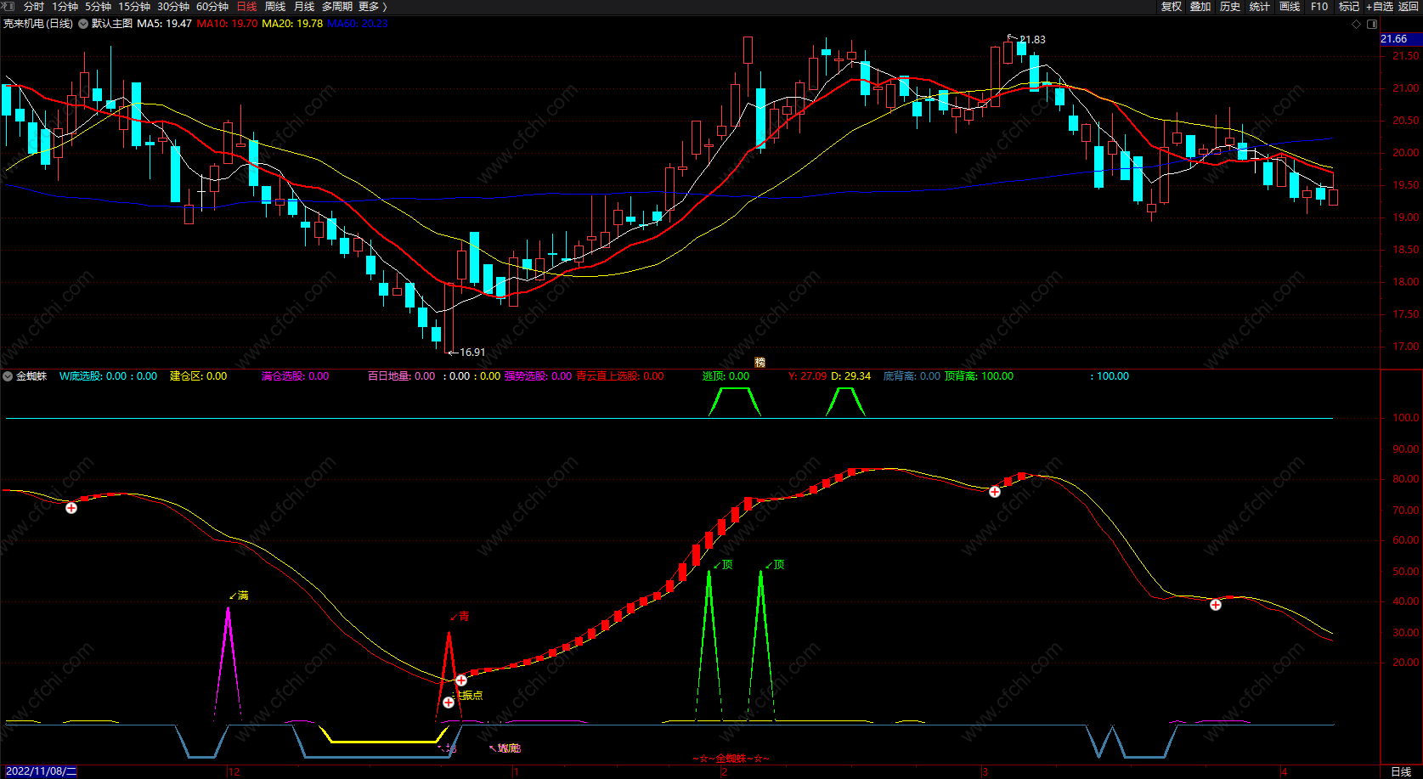Click the plus marker under the 青 spike
Screen dimensions: 1423x779
[449, 703]
